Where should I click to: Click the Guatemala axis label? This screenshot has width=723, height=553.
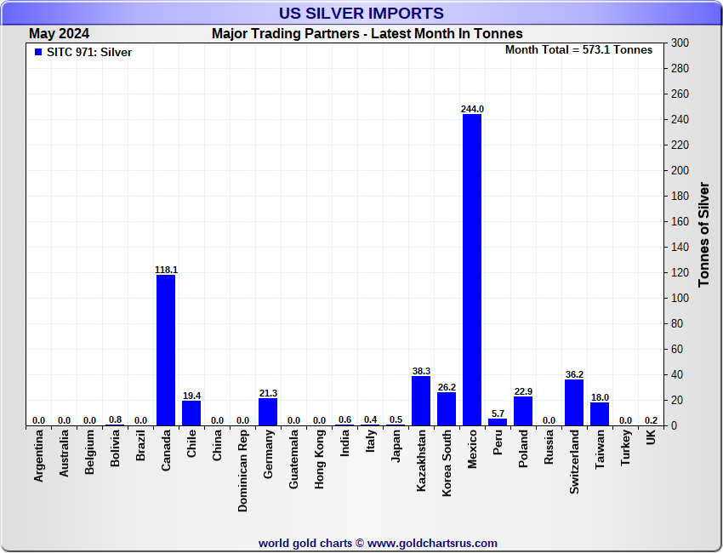(x=293, y=459)
